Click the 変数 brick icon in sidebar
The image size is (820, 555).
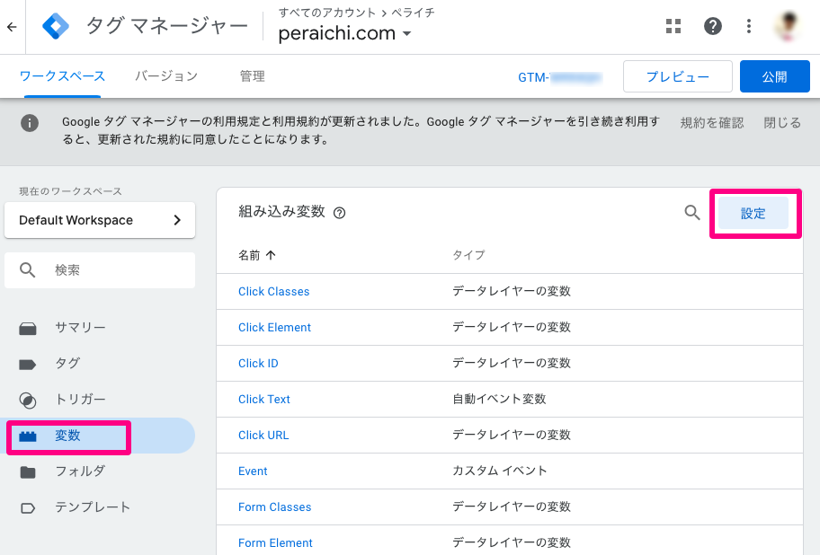28,436
